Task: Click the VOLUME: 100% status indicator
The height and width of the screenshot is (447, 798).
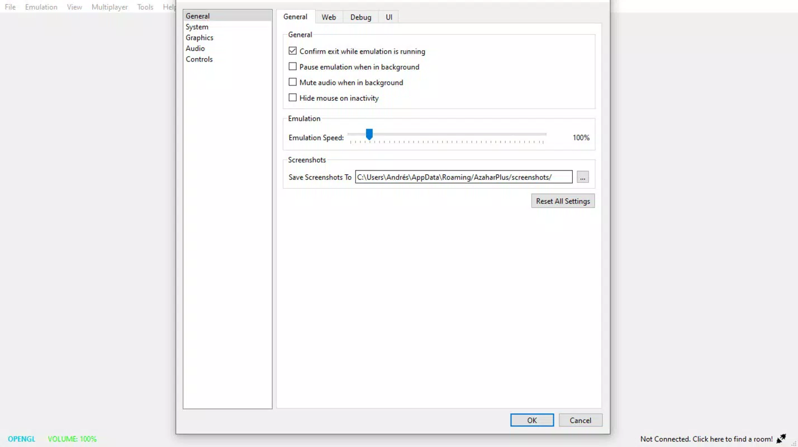Action: [x=72, y=439]
